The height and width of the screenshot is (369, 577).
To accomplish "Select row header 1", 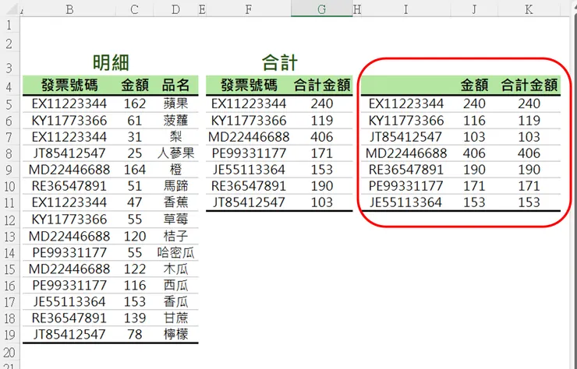I will pos(9,26).
